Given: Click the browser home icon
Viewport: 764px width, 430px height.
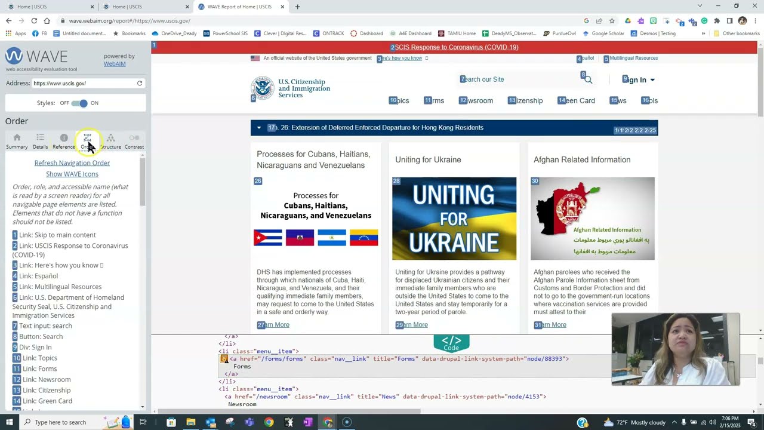Looking at the screenshot, I should pyautogui.click(x=47, y=20).
